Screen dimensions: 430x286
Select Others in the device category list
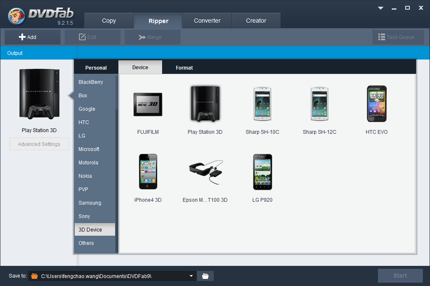point(95,243)
